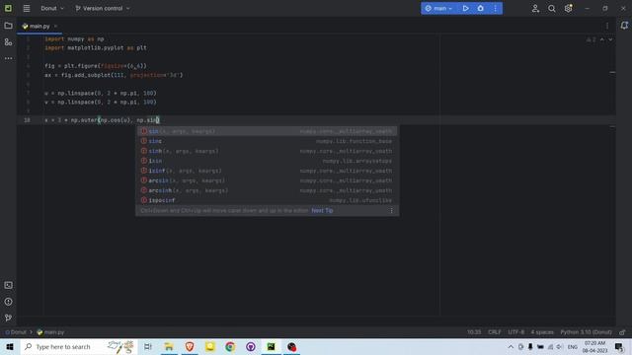Click main.py breadcrumb in navigation bar
This screenshot has height=355, width=632.
[x=50, y=332]
